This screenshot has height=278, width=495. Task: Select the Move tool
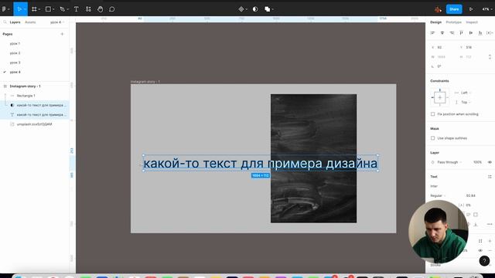tap(19, 9)
